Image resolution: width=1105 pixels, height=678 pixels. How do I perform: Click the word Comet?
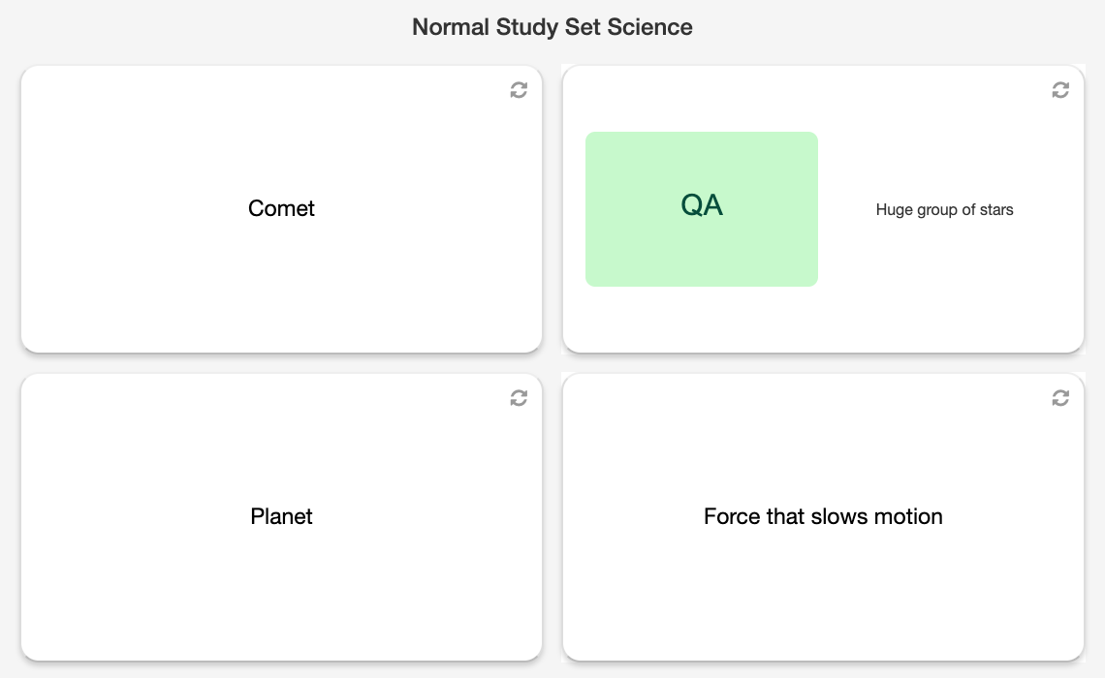(281, 208)
